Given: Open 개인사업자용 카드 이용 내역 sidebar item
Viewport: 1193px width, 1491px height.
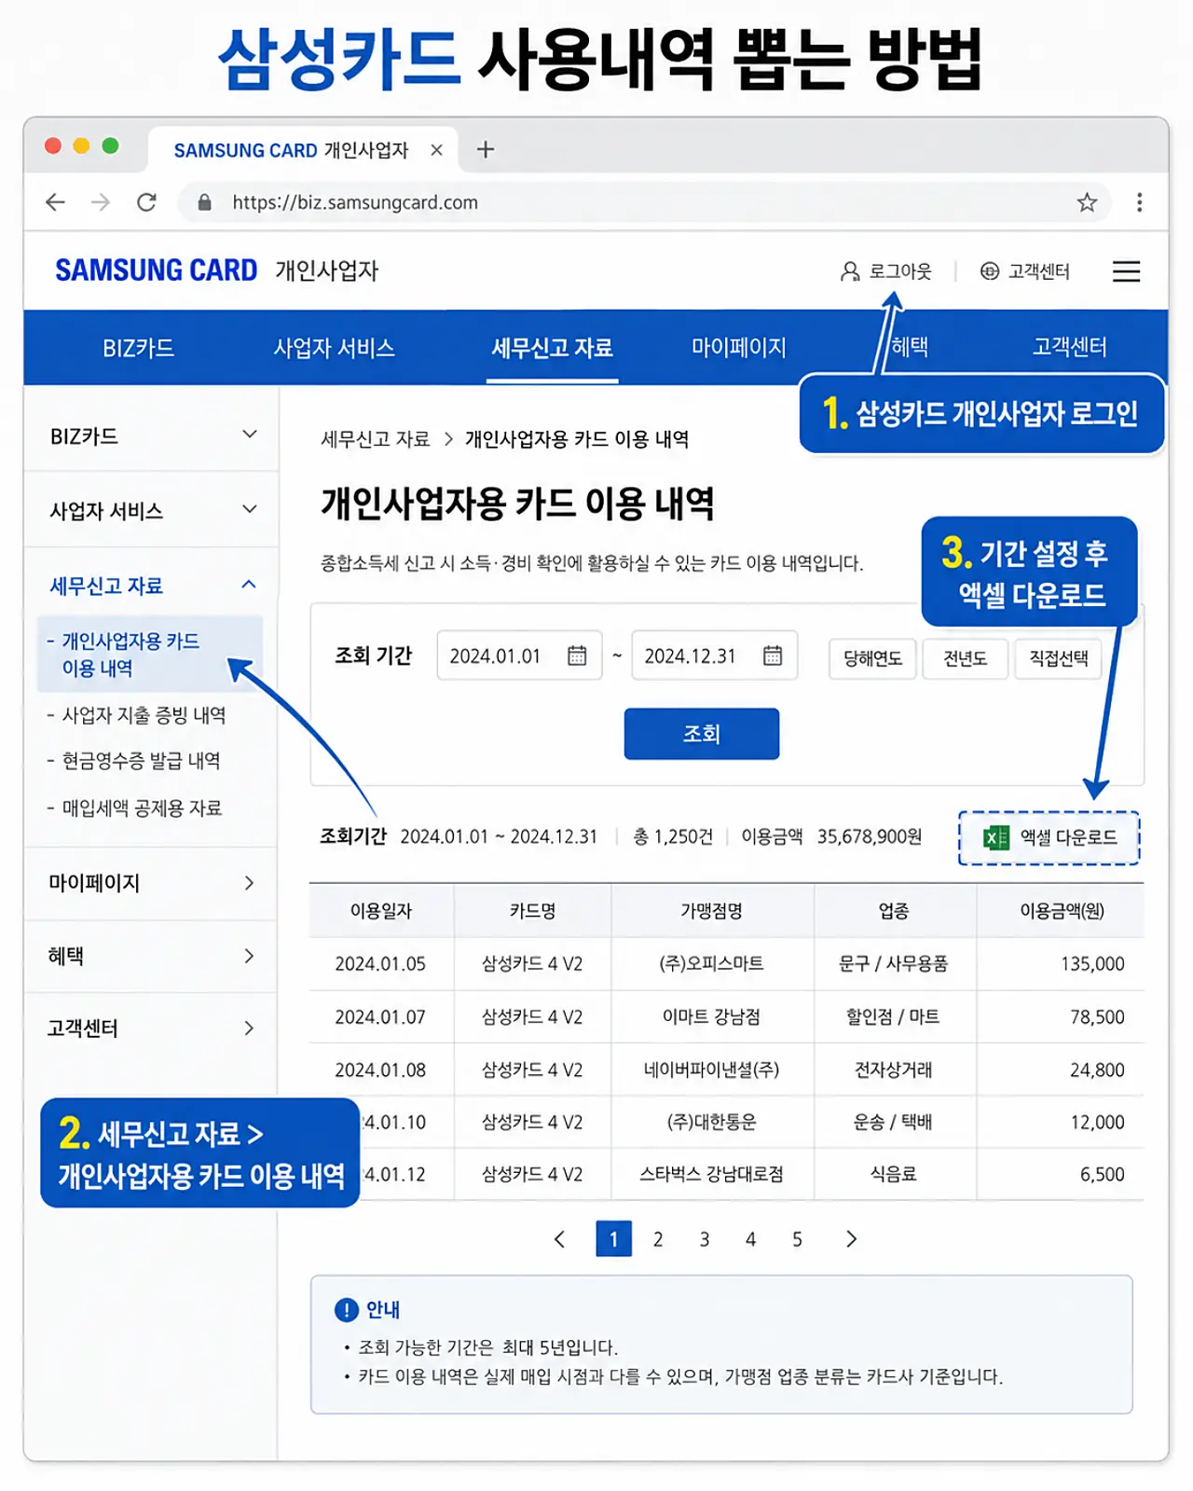Looking at the screenshot, I should pos(149,654).
